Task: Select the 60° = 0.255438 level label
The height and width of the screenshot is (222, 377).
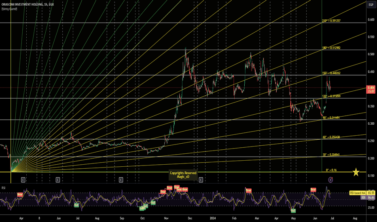Action: pos(331,137)
